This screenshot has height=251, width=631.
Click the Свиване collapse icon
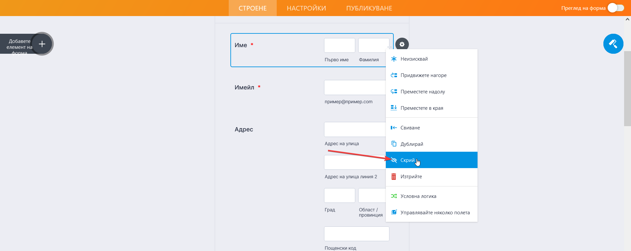click(x=394, y=128)
